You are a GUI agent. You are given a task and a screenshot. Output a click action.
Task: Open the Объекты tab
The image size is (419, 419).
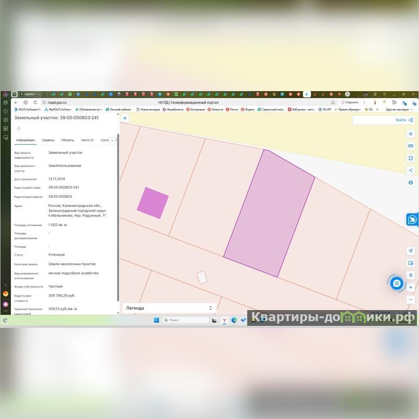tap(68, 140)
